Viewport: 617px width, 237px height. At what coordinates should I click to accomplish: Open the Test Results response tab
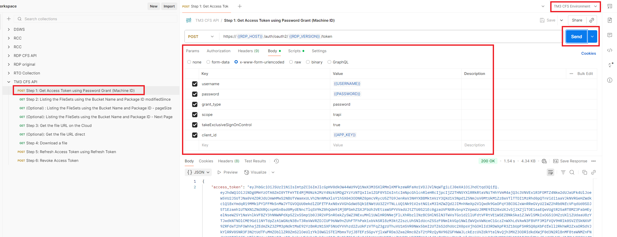(255, 161)
